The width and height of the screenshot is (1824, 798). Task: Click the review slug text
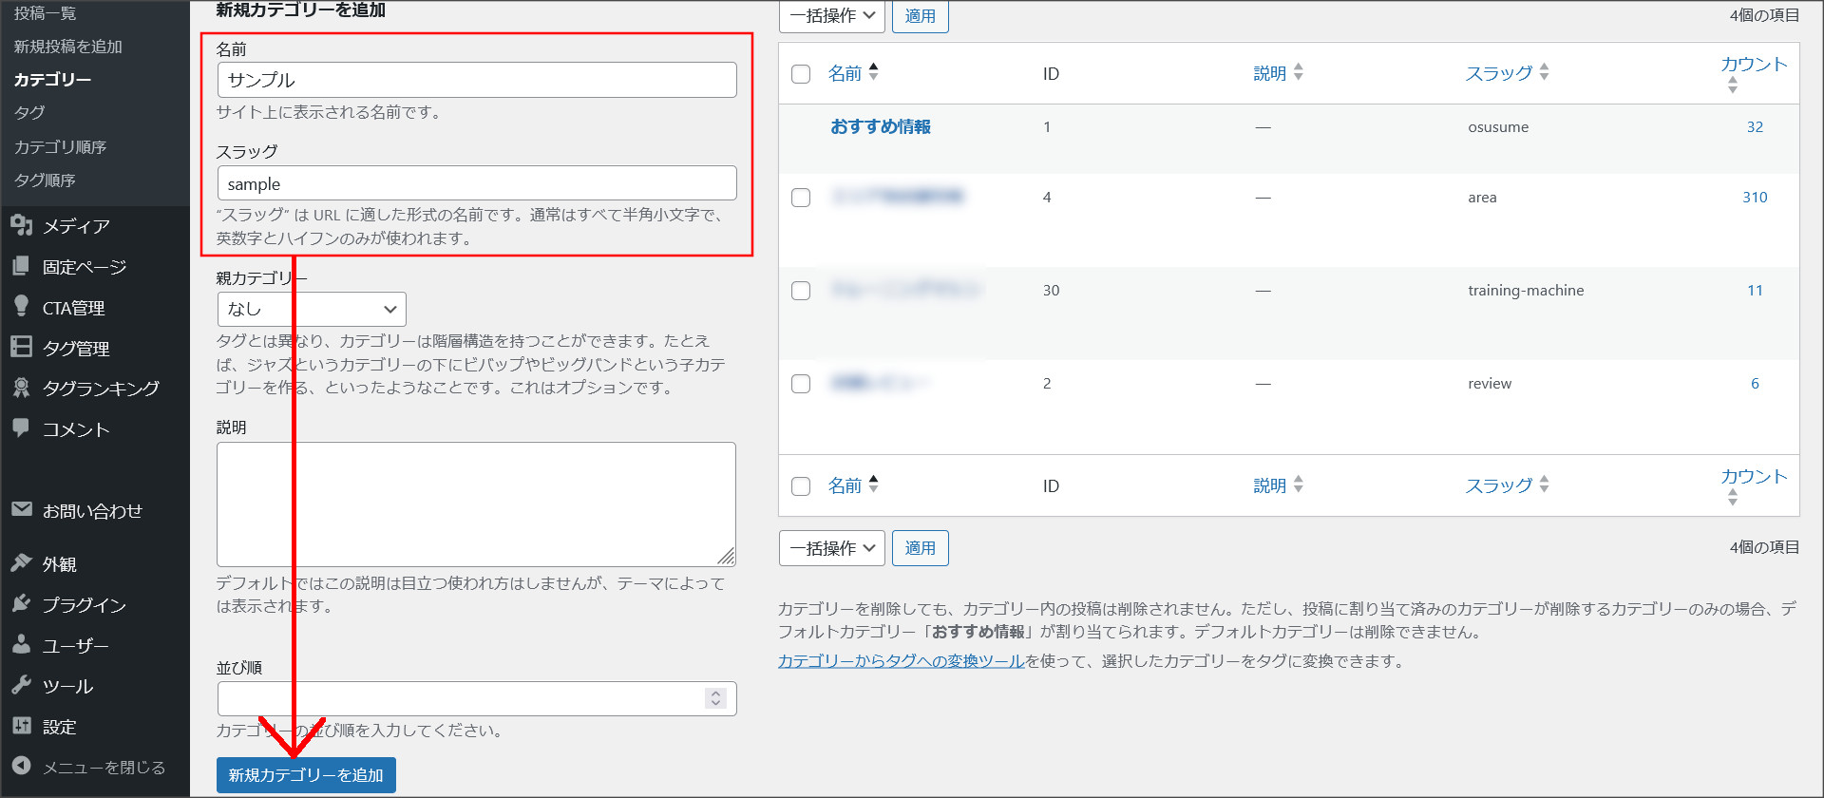pyautogui.click(x=1490, y=384)
